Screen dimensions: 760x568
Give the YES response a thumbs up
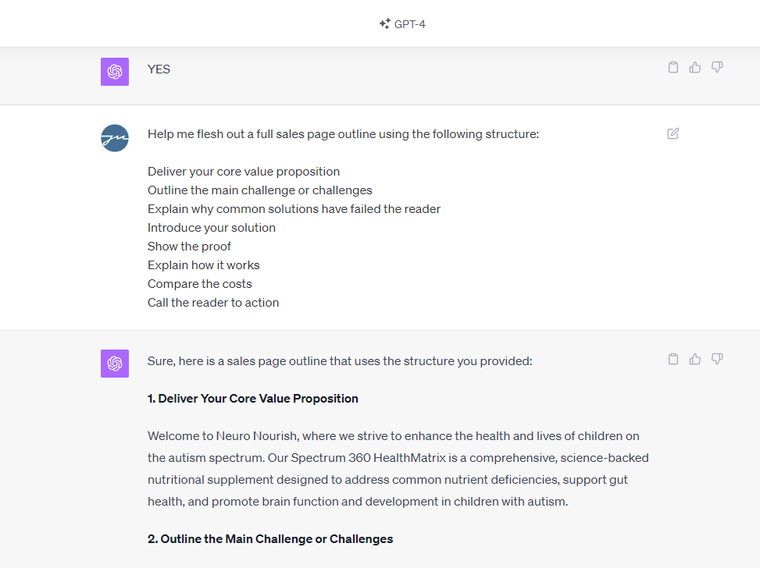pos(695,67)
